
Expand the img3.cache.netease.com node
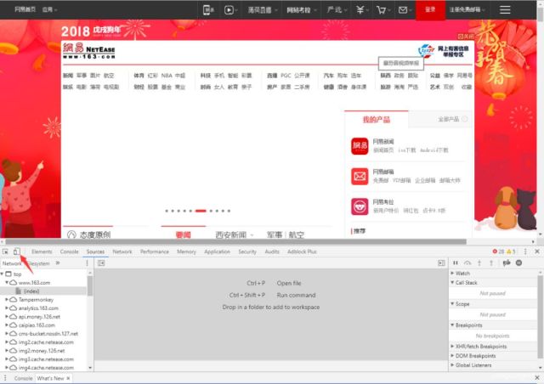point(7,359)
